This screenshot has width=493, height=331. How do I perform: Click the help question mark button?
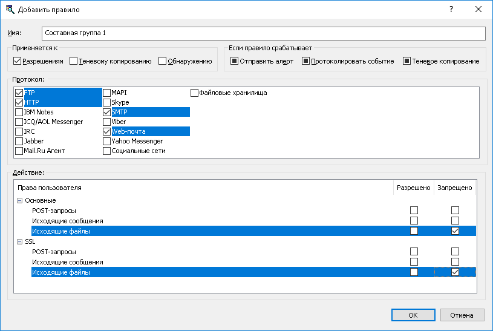pos(451,10)
